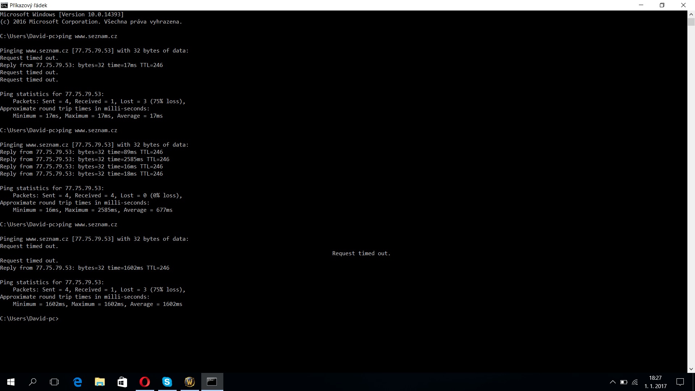Switch to Opera browser
Viewport: 695px width, 391px height.
[x=145, y=382]
